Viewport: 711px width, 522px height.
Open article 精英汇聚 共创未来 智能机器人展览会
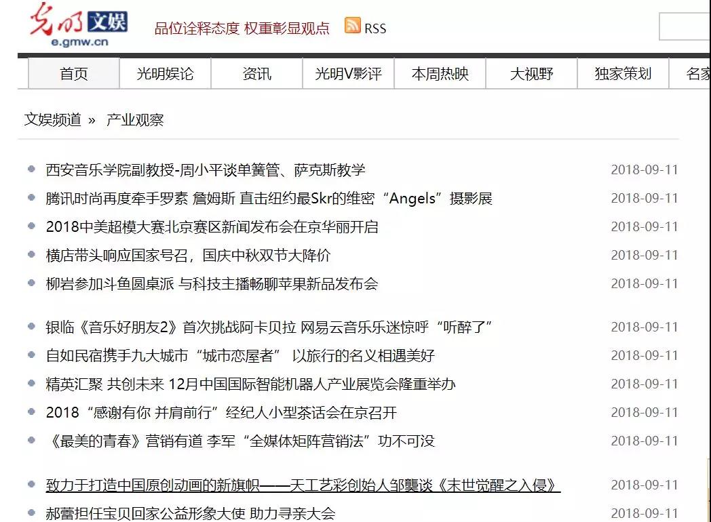pyautogui.click(x=251, y=384)
